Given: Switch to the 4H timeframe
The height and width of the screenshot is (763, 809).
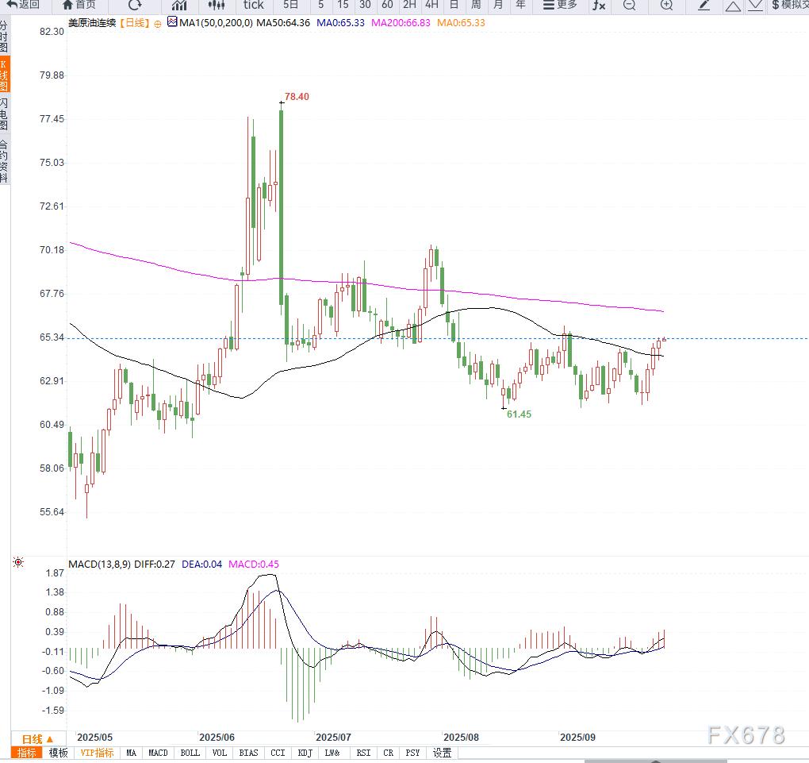Looking at the screenshot, I should tap(431, 5).
